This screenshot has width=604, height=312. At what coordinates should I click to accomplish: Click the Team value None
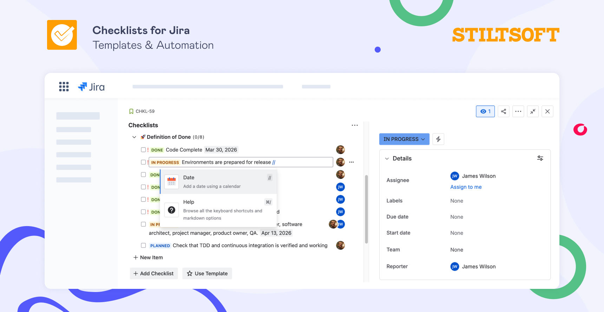(x=457, y=250)
